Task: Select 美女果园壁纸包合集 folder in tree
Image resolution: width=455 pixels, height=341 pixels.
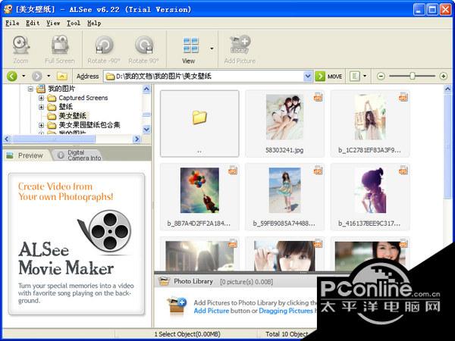Action: pos(89,125)
